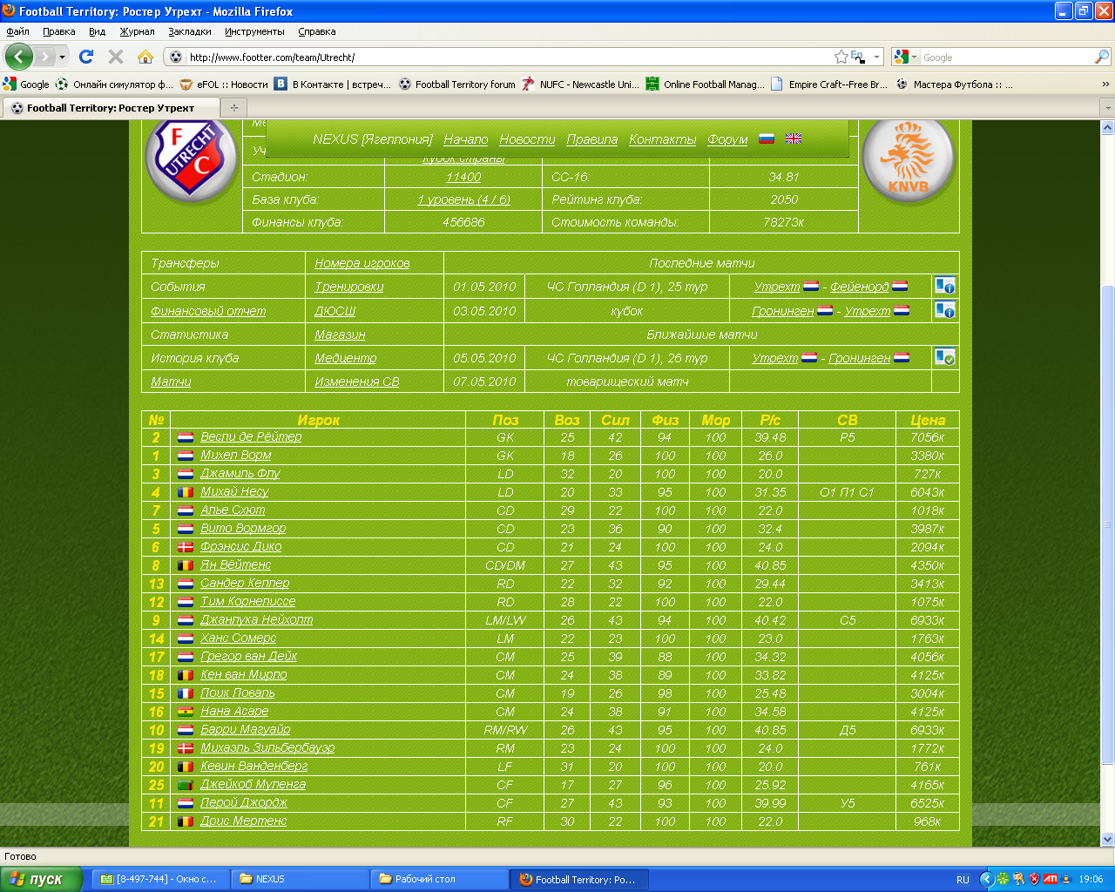Select Football Territory: Ростер Утрехт tab

click(x=111, y=108)
